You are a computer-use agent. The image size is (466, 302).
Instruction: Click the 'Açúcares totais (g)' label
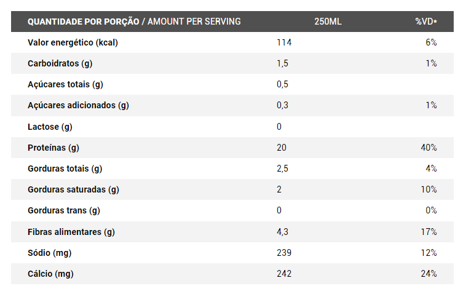point(66,84)
